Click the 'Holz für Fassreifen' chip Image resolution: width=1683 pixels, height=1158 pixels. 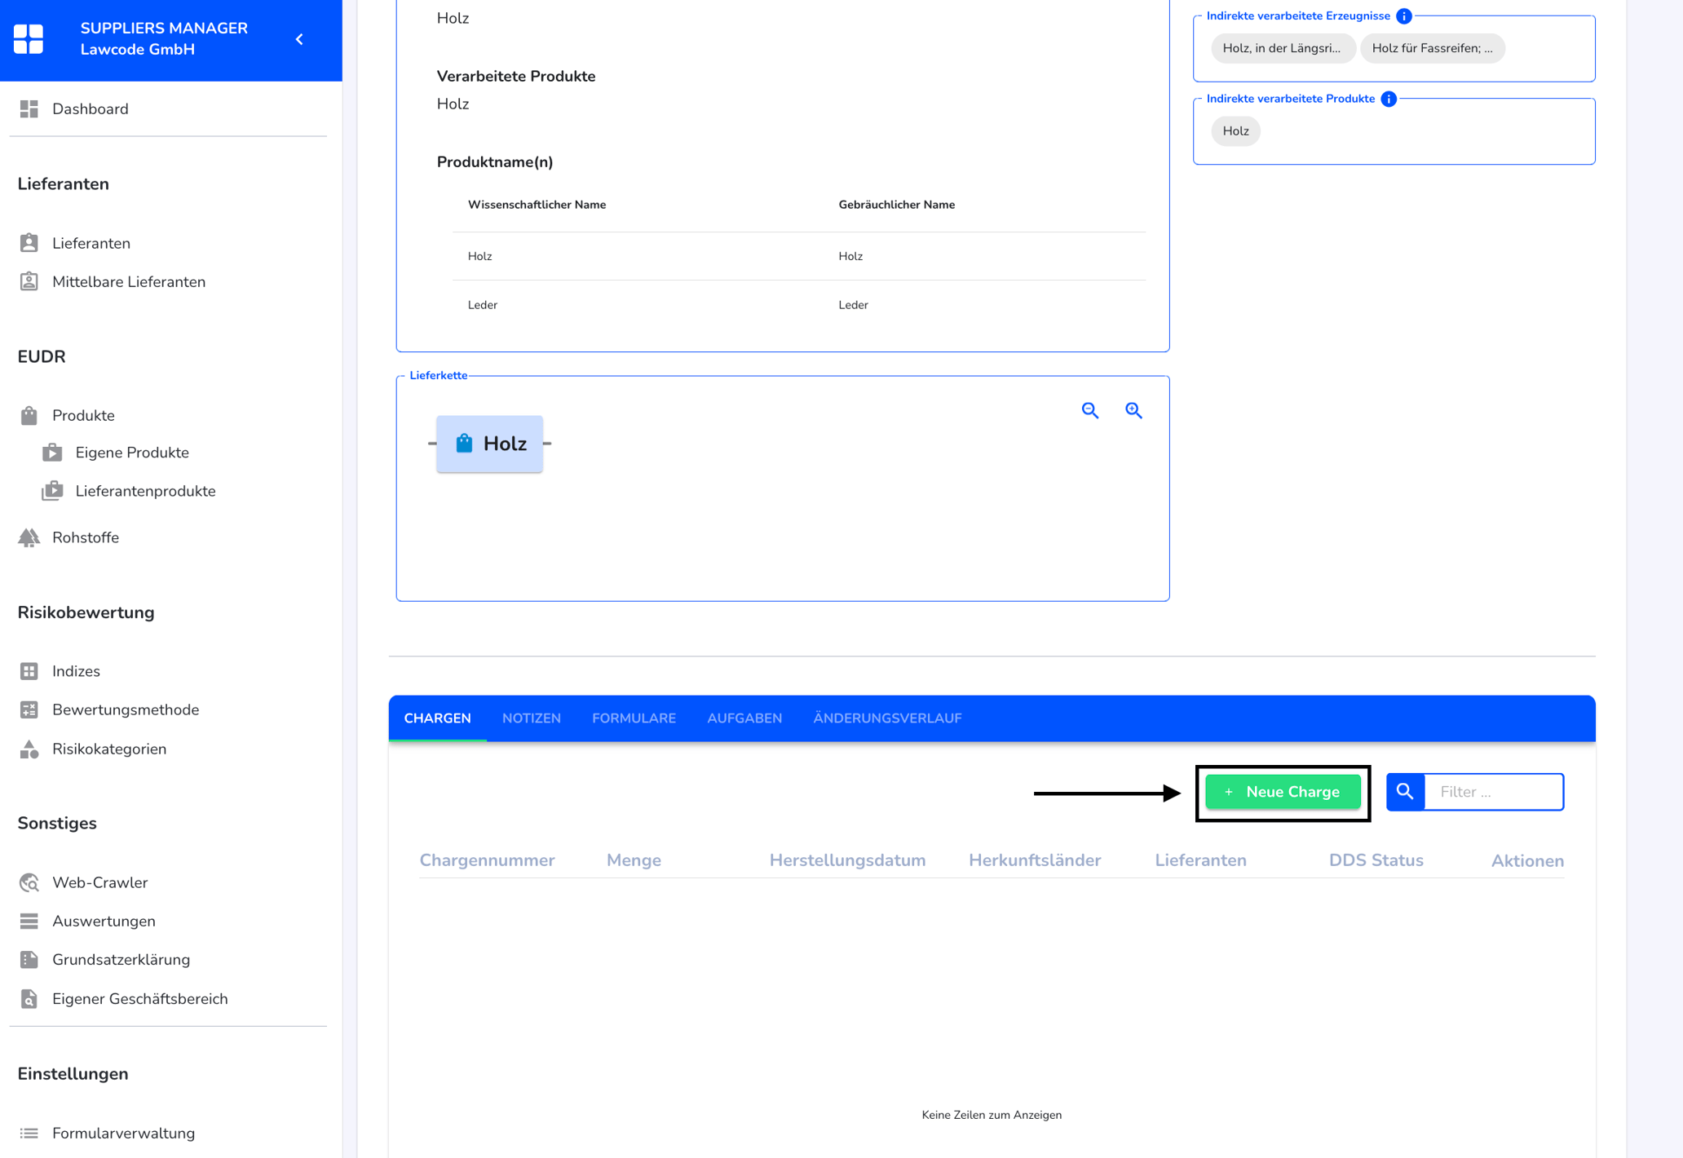click(1432, 48)
